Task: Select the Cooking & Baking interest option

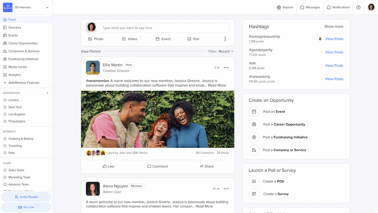Action: coord(5,139)
